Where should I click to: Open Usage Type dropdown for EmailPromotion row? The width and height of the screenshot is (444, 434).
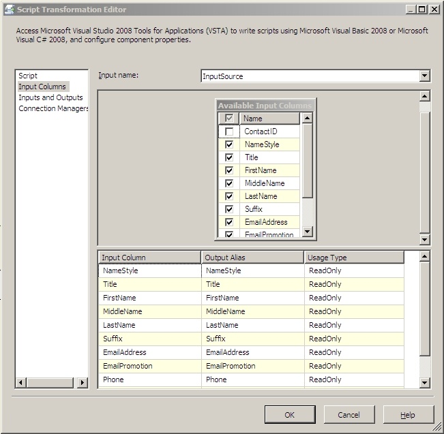[x=355, y=366]
